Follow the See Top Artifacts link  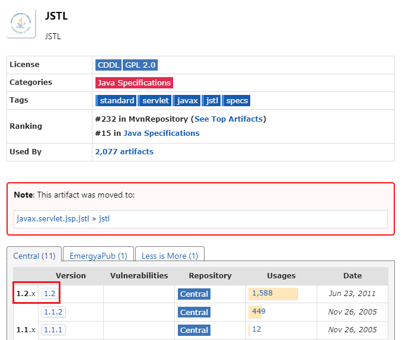(x=228, y=119)
